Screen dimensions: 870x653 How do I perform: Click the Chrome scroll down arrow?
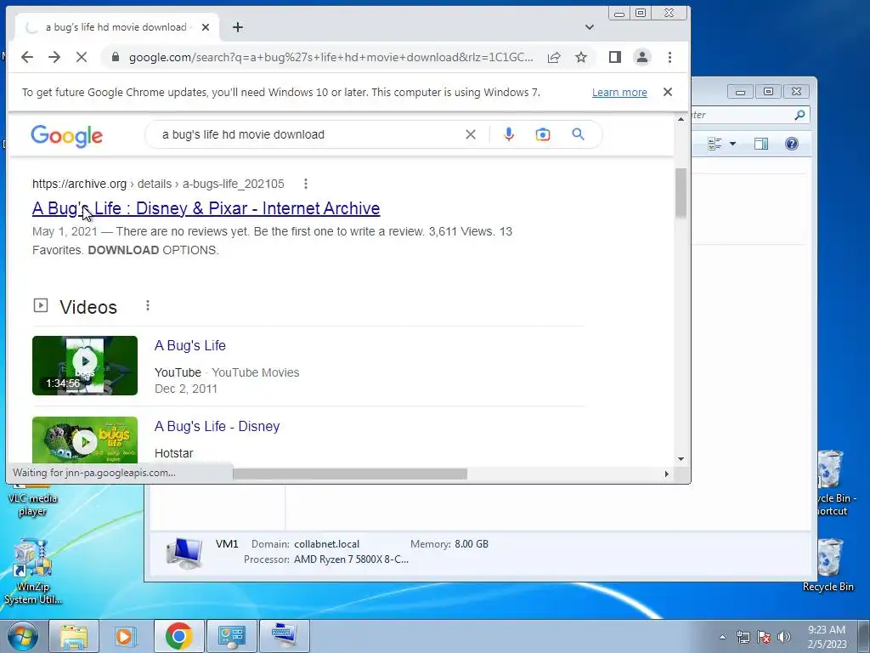681,459
